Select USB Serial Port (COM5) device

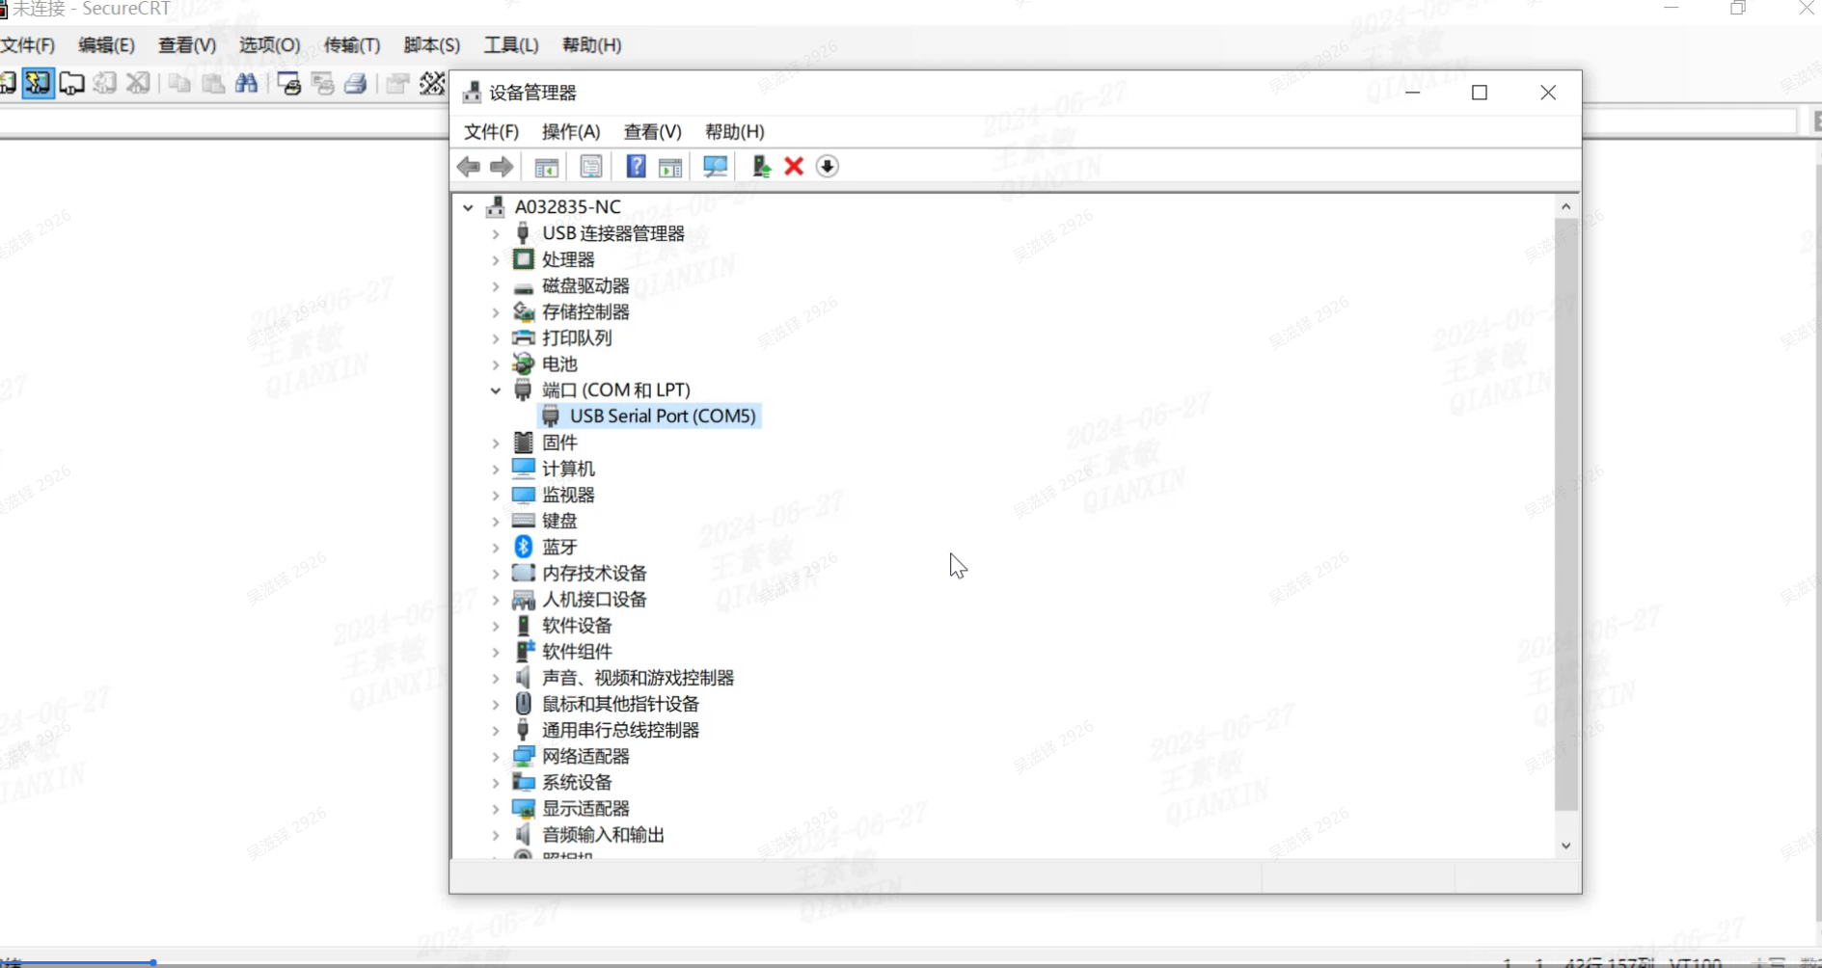[x=649, y=417]
